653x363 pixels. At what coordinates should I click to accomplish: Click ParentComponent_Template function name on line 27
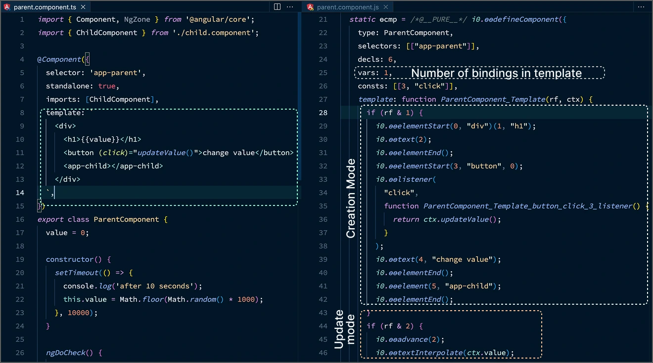(x=491, y=99)
